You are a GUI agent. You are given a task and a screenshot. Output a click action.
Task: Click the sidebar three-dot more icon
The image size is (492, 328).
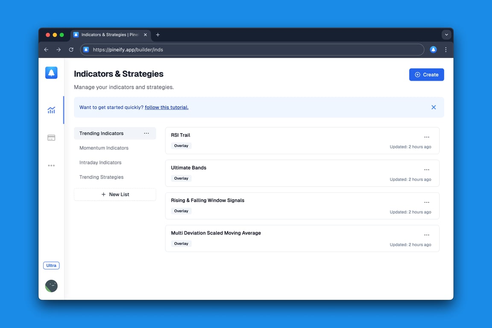[51, 165]
